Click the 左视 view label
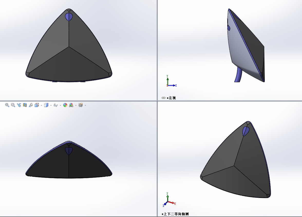 coord(172,98)
